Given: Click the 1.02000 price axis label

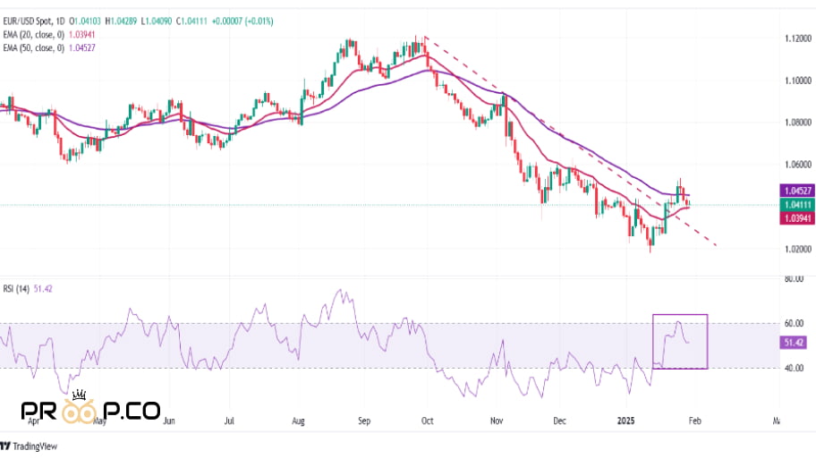Looking at the screenshot, I should [x=798, y=249].
